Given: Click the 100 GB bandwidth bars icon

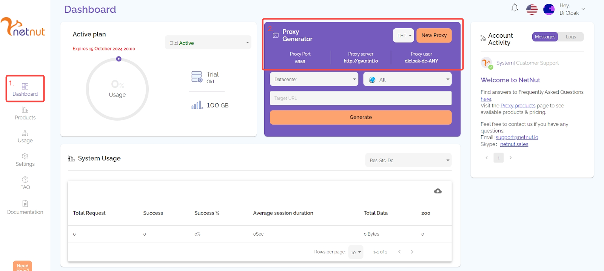Looking at the screenshot, I should (x=197, y=105).
